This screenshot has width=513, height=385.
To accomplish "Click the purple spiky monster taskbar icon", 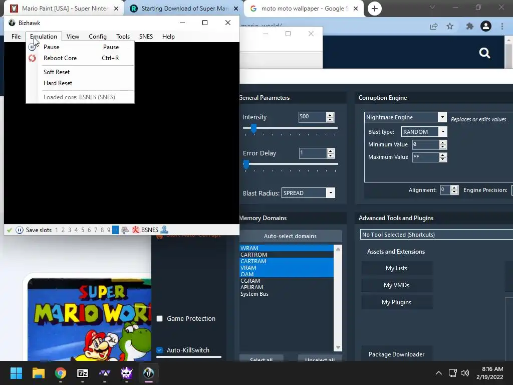I will [x=127, y=373].
